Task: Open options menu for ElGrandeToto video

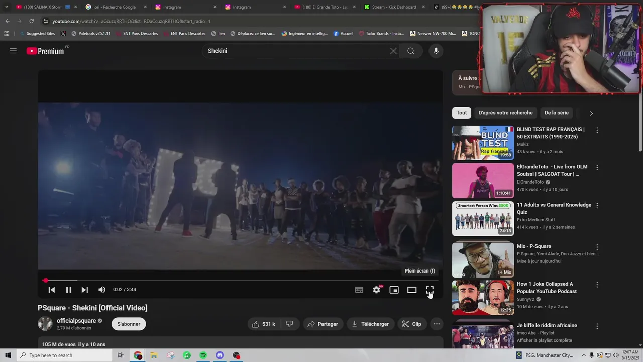Action: pyautogui.click(x=597, y=168)
